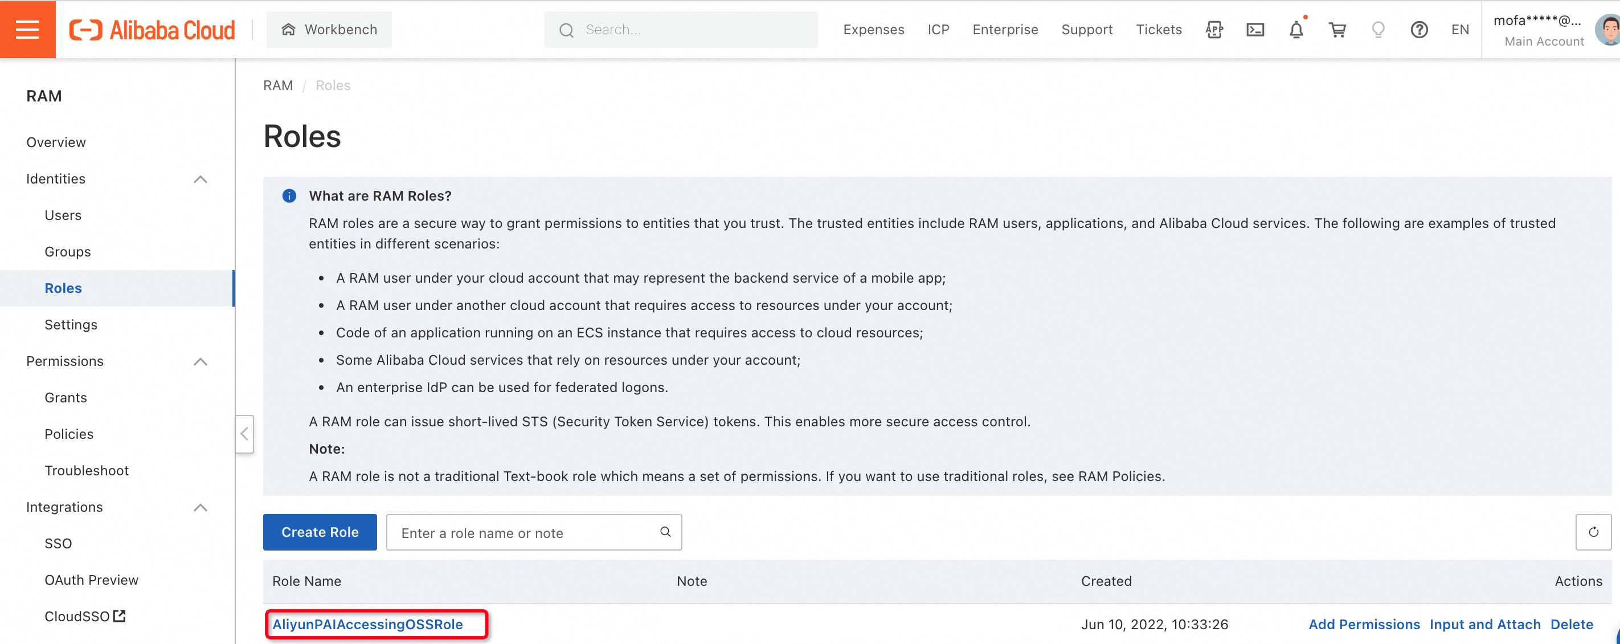Open Grants in the sidebar
The image size is (1620, 644).
coord(66,397)
